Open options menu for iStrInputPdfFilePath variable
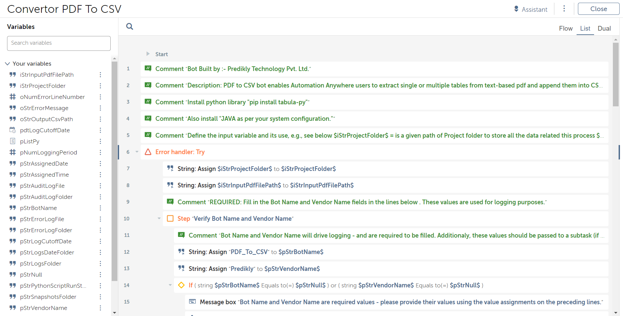The height and width of the screenshot is (316, 623). coord(100,75)
